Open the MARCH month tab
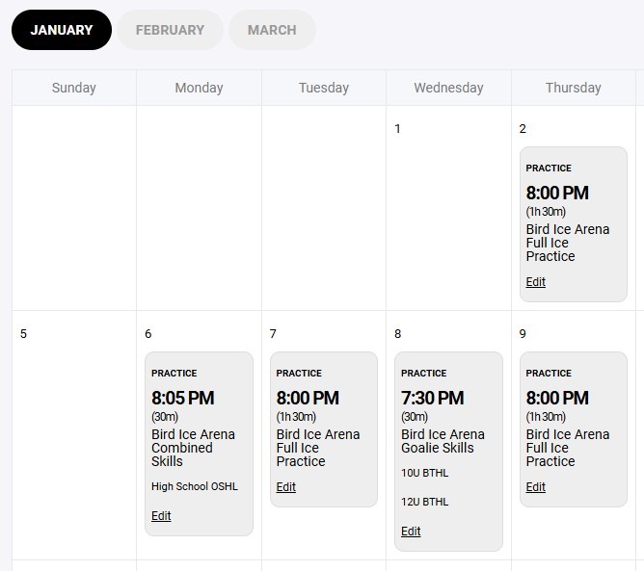The width and height of the screenshot is (644, 571). (x=272, y=30)
